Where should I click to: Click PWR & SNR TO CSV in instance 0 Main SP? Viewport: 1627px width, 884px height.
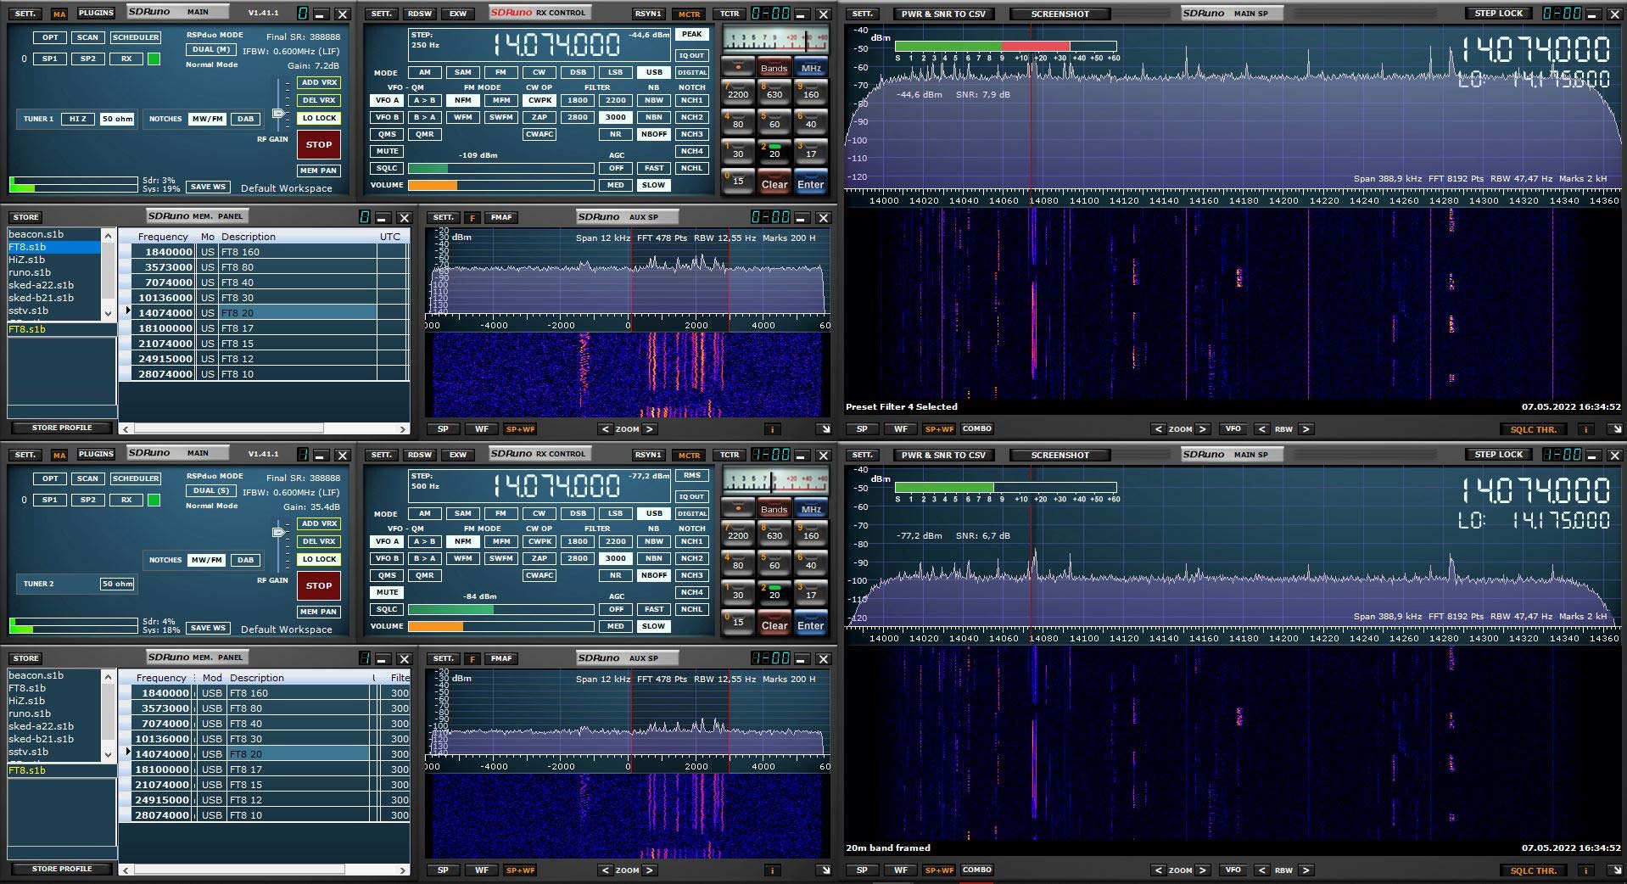pyautogui.click(x=943, y=14)
